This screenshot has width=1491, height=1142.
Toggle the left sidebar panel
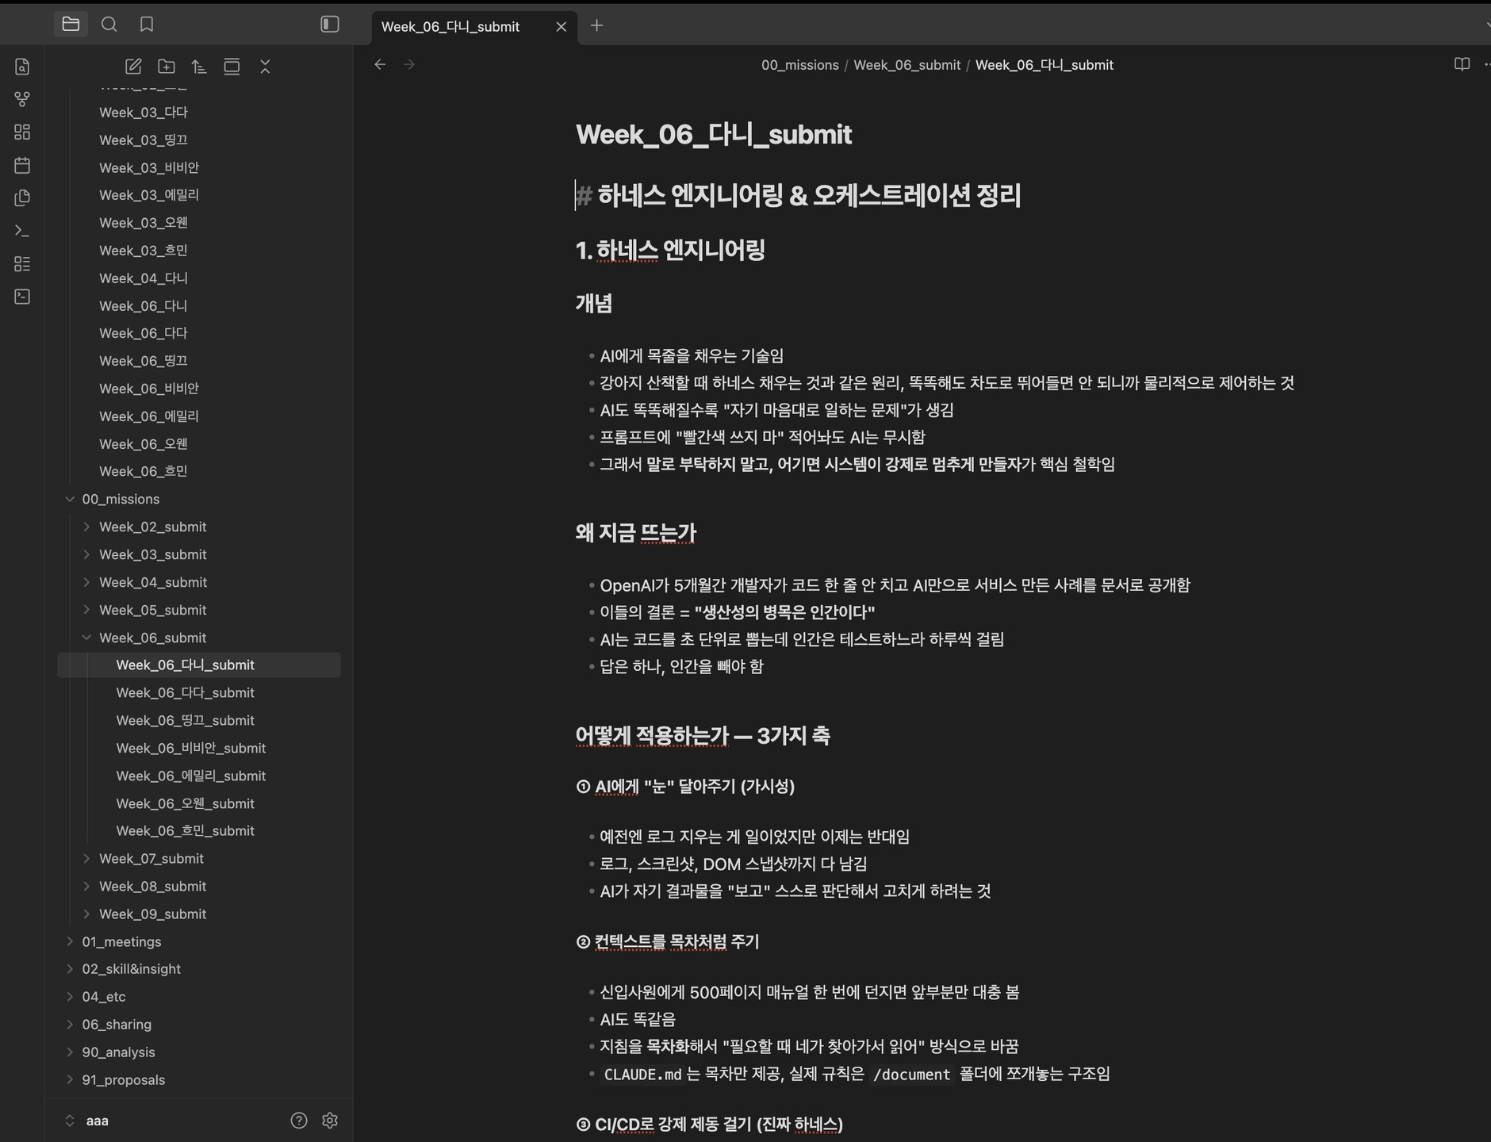[x=330, y=25]
